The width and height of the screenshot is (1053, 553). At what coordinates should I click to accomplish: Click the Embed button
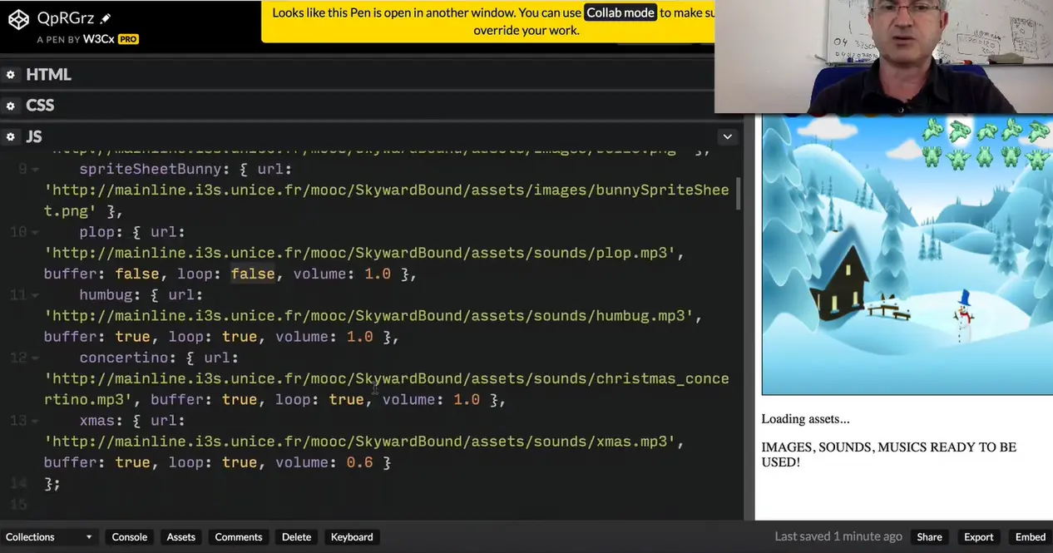(1031, 537)
